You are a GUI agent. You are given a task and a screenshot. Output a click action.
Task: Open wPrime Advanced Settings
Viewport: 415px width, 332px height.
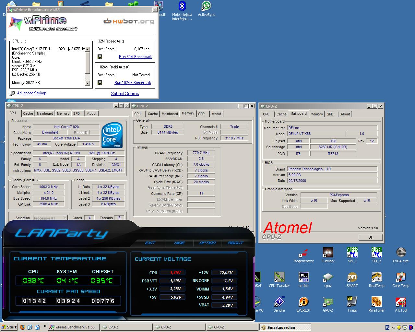coord(32,93)
